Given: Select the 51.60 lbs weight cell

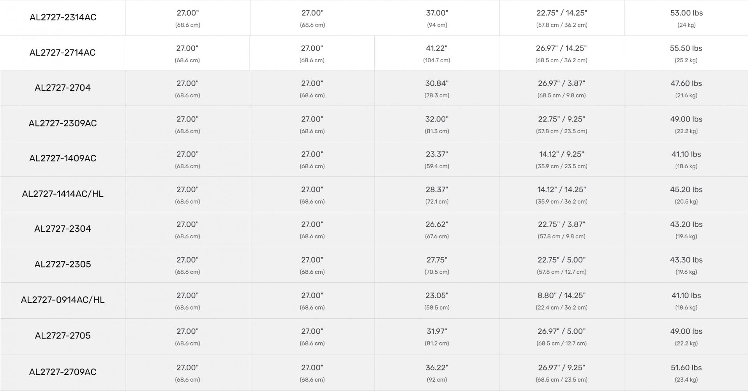Looking at the screenshot, I should 686,368.
